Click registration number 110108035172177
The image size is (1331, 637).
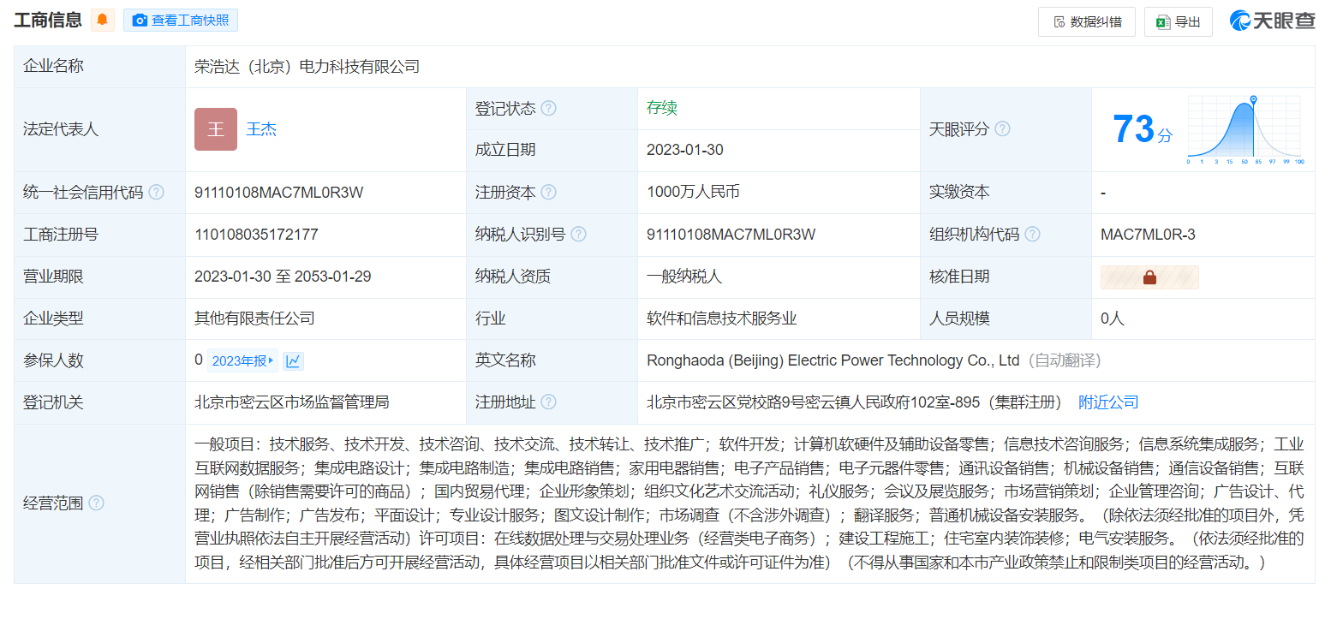(256, 235)
